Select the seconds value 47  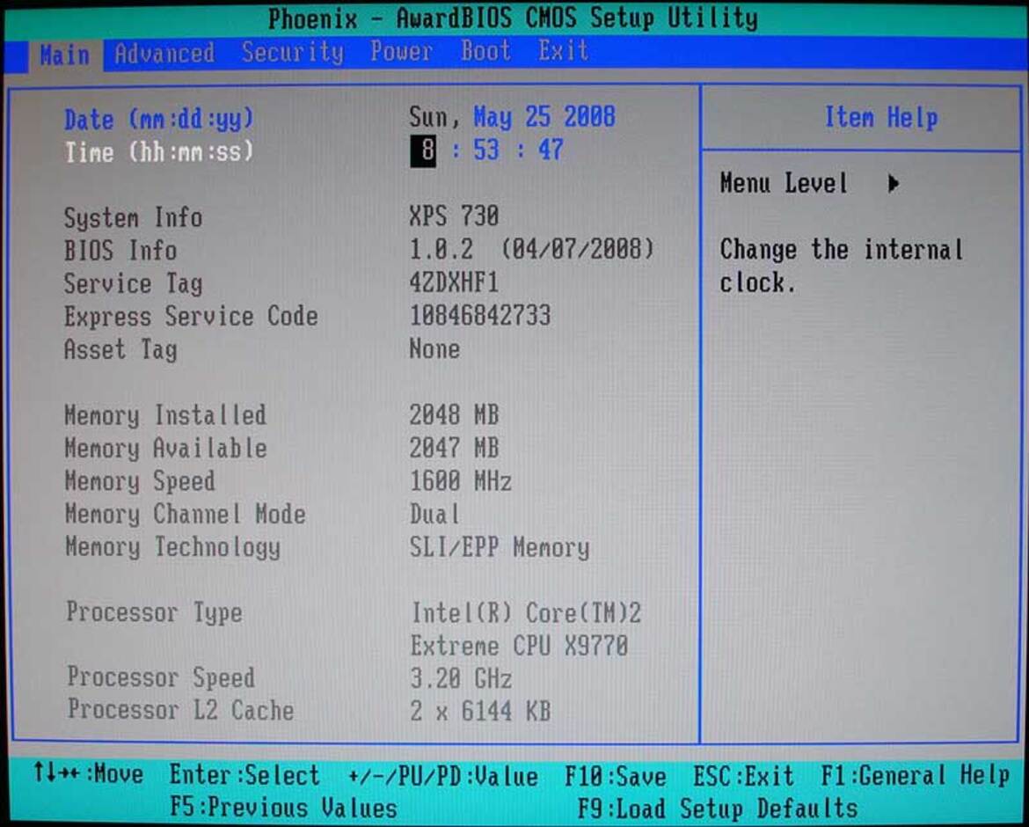tap(551, 150)
